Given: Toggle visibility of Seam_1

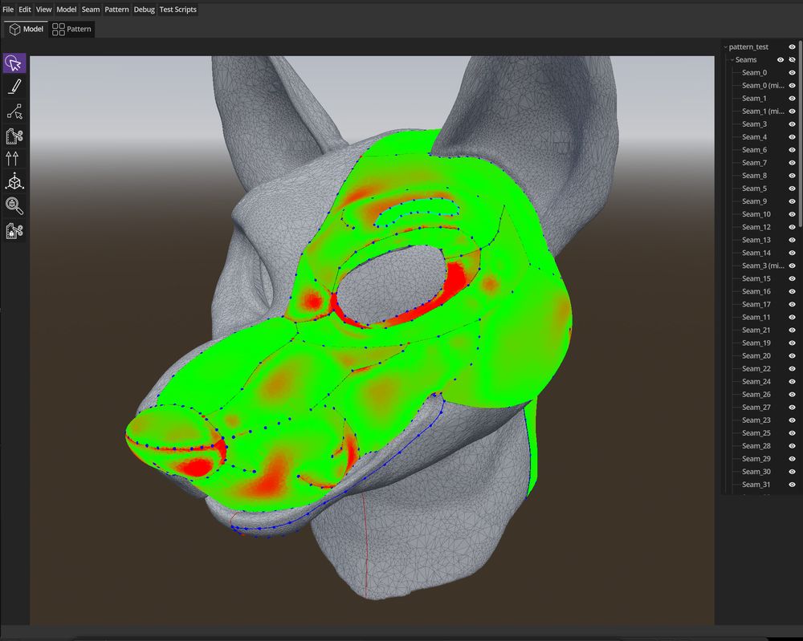Looking at the screenshot, I should (x=793, y=98).
